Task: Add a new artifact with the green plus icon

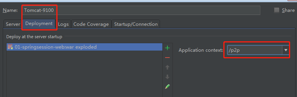Action: (167, 48)
